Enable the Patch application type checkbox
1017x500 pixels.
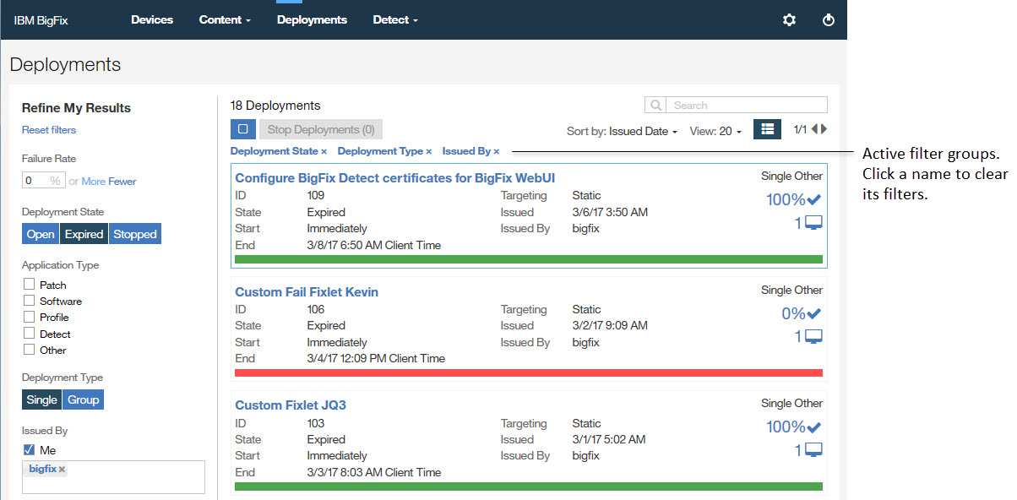point(30,285)
